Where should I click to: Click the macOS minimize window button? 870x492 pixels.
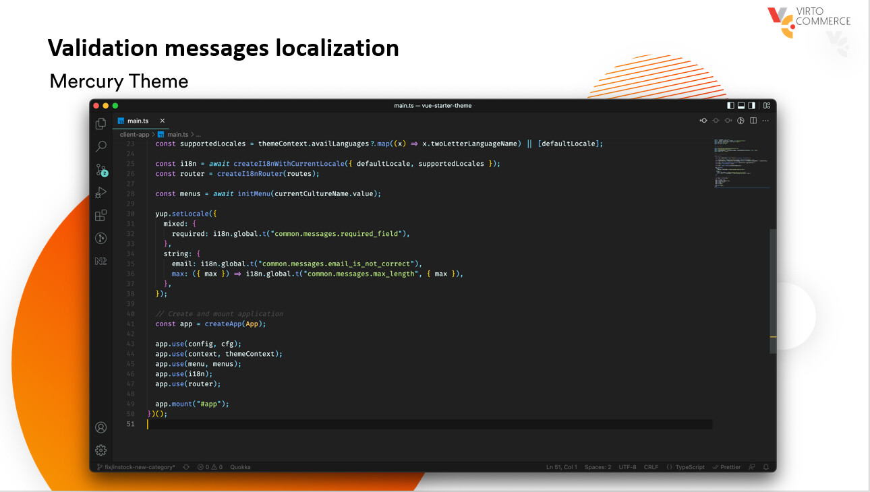[105, 106]
